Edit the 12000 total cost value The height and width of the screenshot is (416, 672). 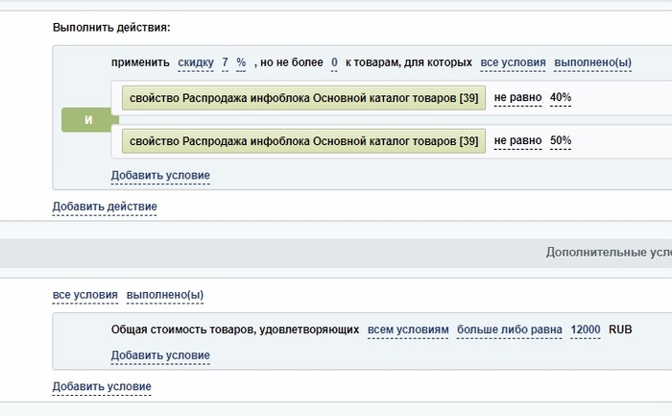pyautogui.click(x=585, y=330)
